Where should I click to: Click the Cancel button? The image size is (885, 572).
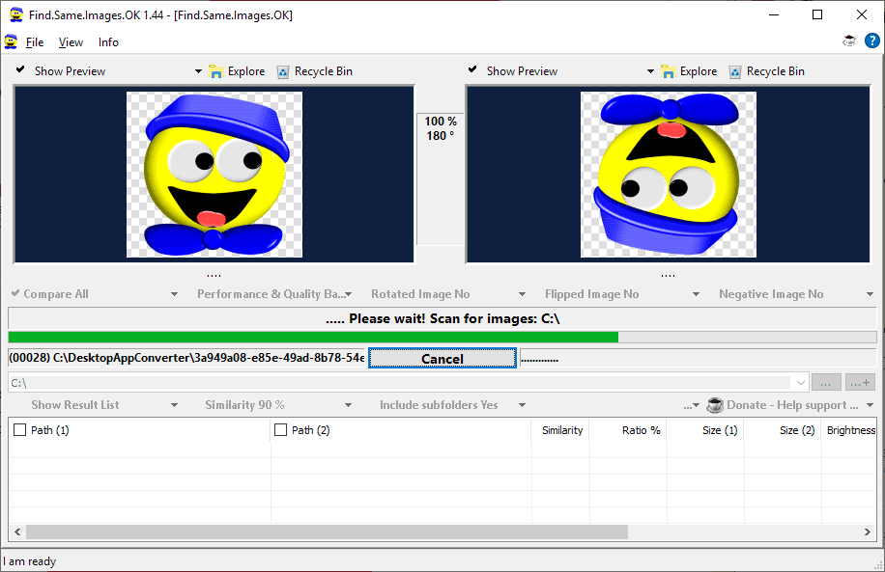coord(442,359)
